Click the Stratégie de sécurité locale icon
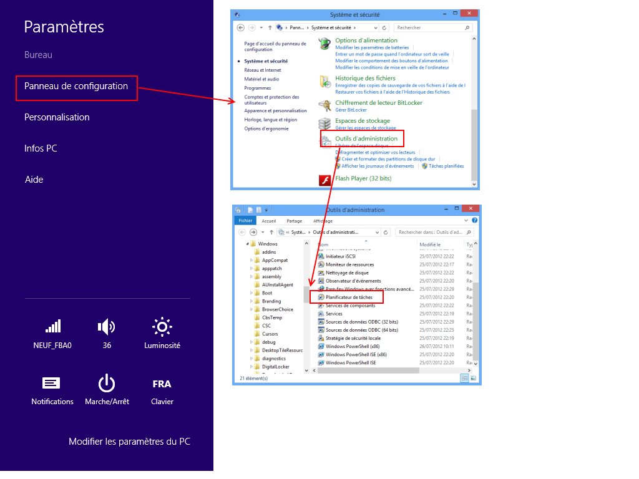Image resolution: width=639 pixels, height=479 pixels. point(321,338)
